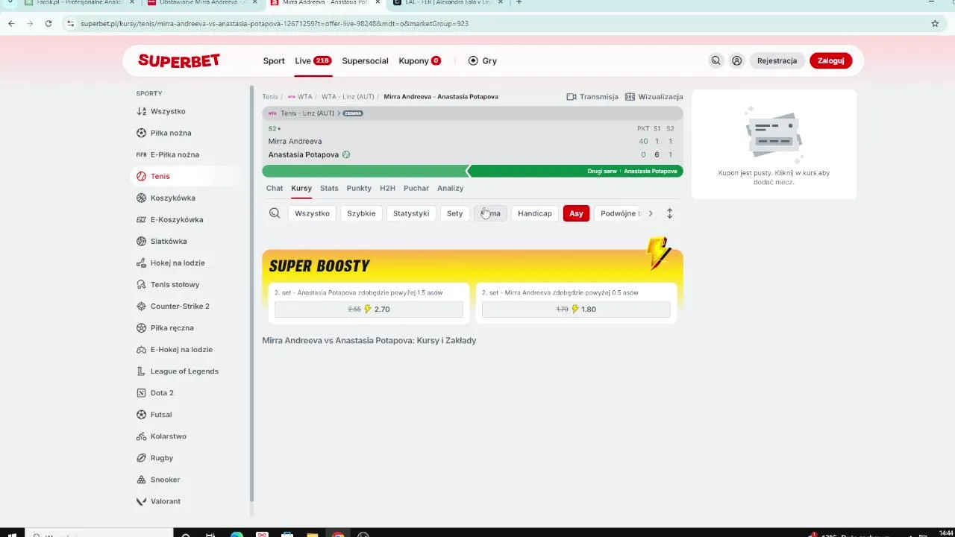The width and height of the screenshot is (955, 537).
Task: Open the user account icon
Action: [x=737, y=61]
